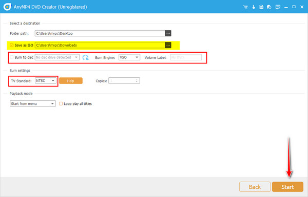308x197 pixels.
Task: Click the "Volume Label:" text
Action: (156, 58)
